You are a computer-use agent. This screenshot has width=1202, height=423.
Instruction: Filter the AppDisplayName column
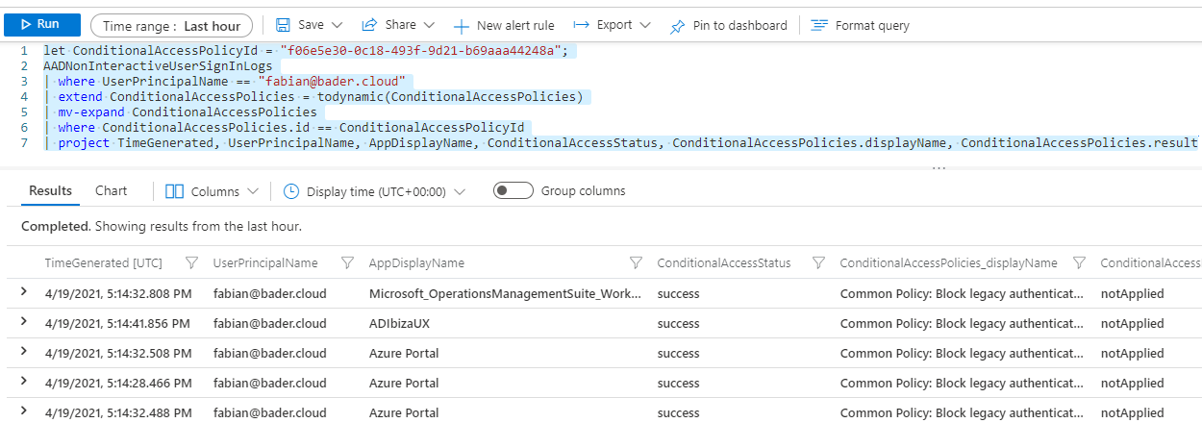click(636, 263)
